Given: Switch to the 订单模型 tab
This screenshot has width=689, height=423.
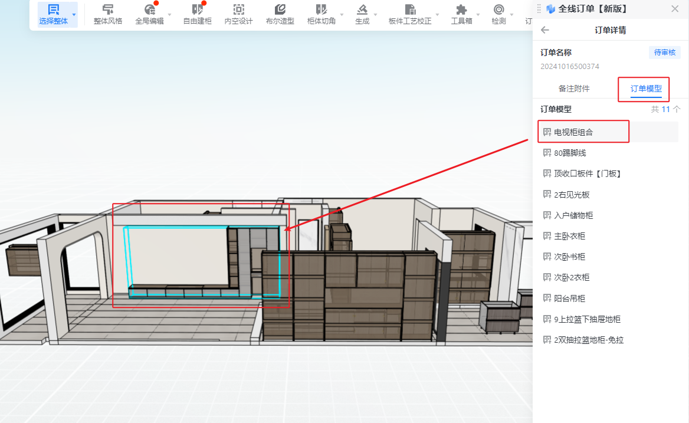Looking at the screenshot, I should point(646,88).
